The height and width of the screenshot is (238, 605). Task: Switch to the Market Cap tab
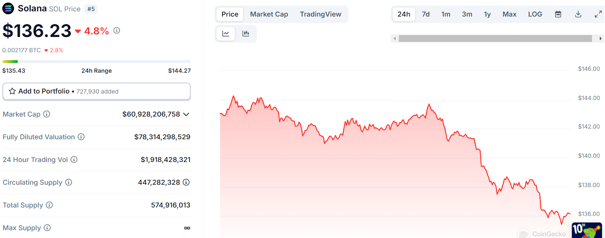[269, 14]
